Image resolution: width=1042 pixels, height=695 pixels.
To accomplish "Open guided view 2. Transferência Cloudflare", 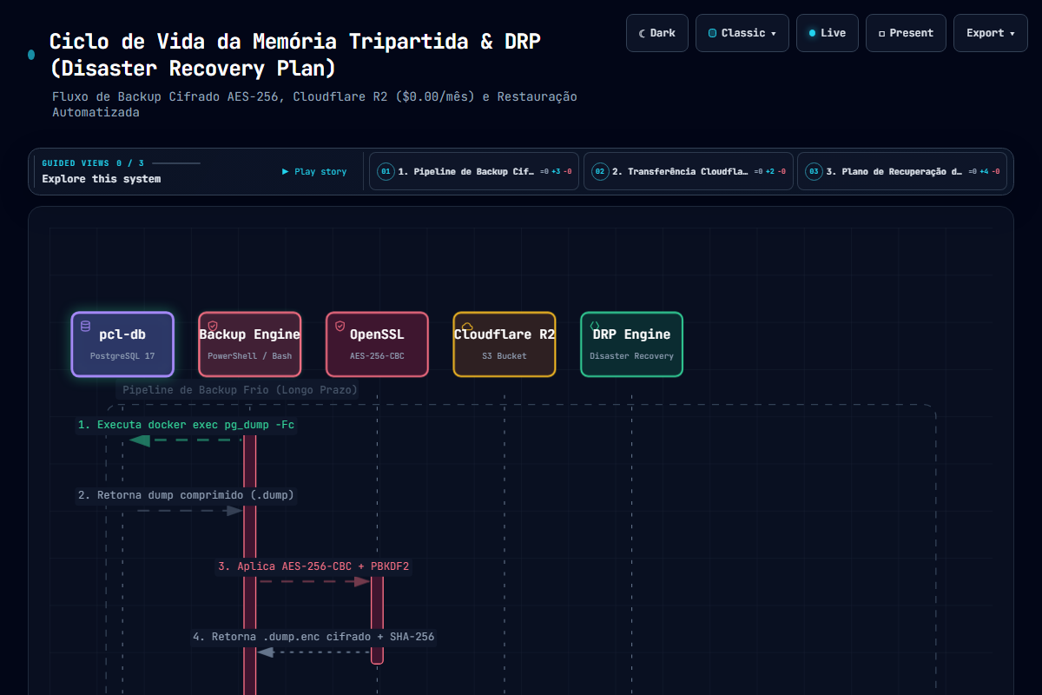I will (x=689, y=171).
